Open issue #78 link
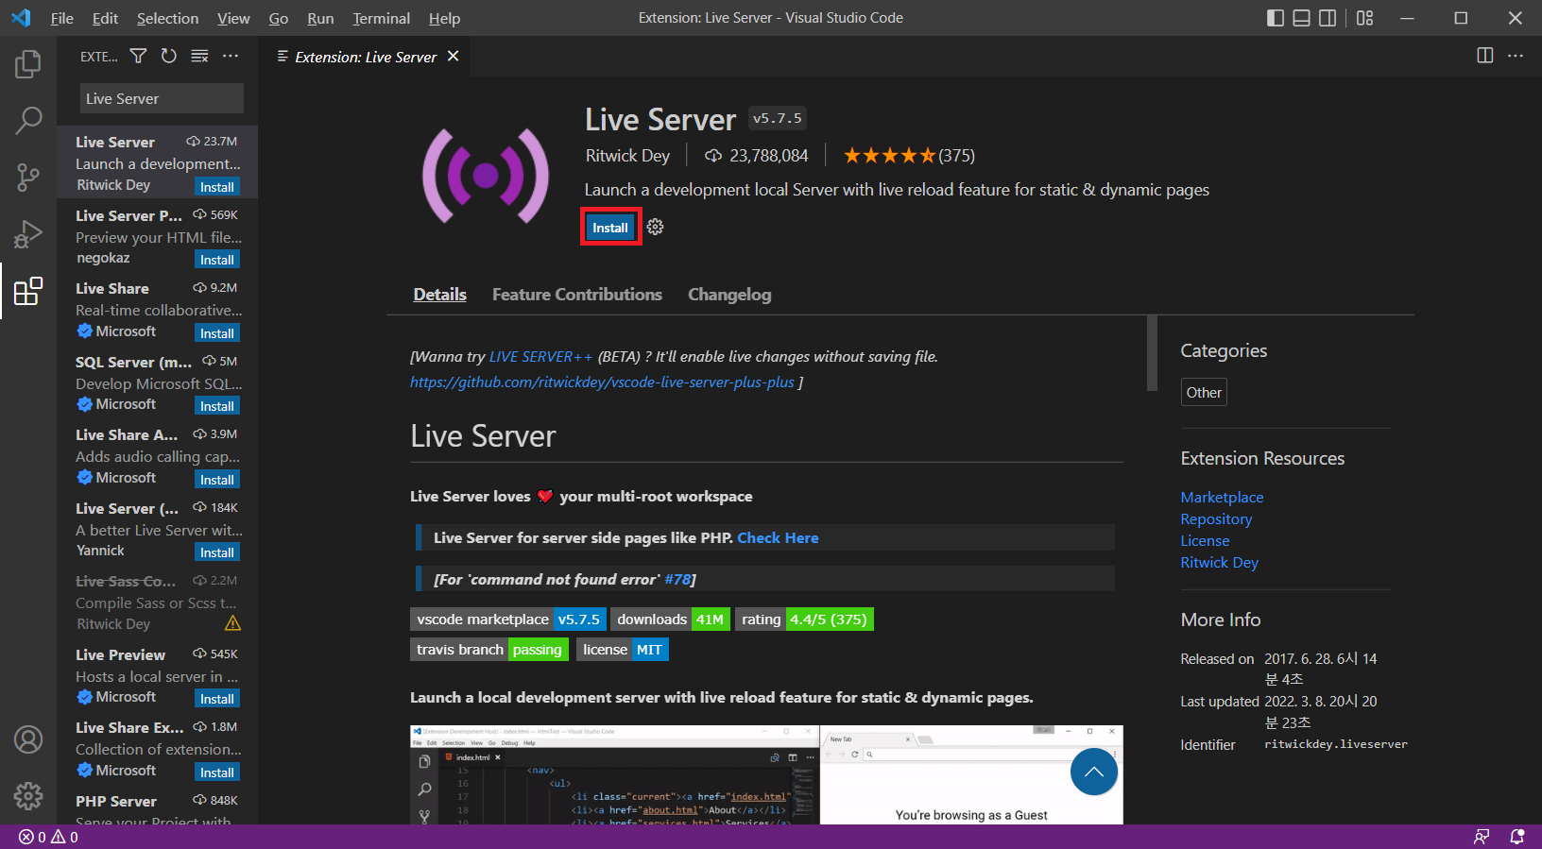 click(677, 579)
